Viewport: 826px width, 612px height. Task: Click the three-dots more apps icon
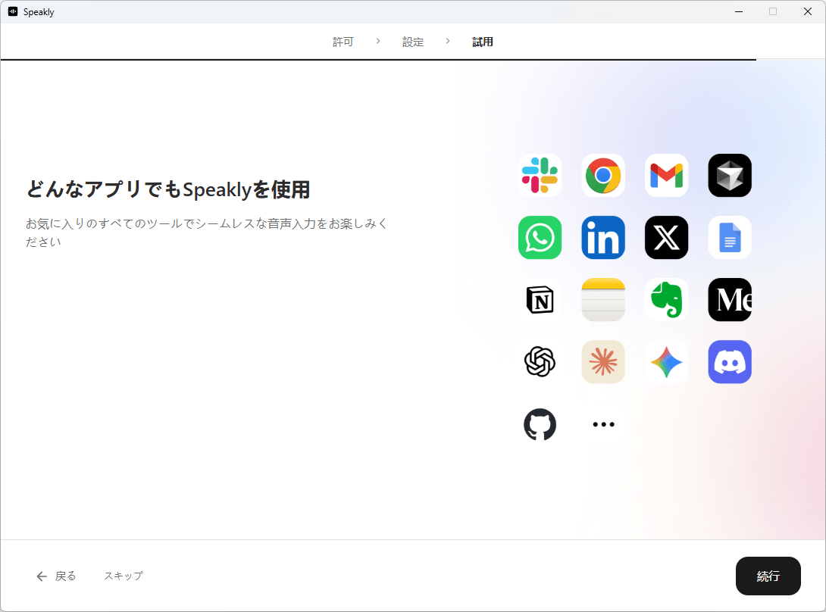pyautogui.click(x=603, y=424)
